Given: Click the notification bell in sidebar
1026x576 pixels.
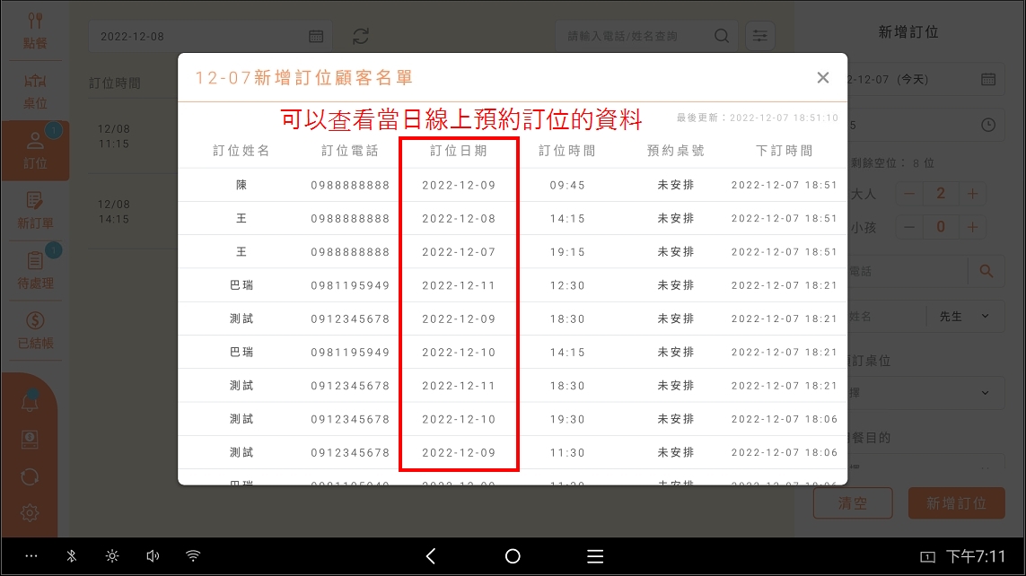Looking at the screenshot, I should (x=30, y=403).
